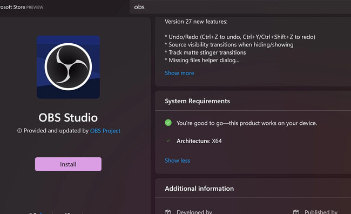Install OBS Studio
Screen dimensions: 351x214
(68, 164)
